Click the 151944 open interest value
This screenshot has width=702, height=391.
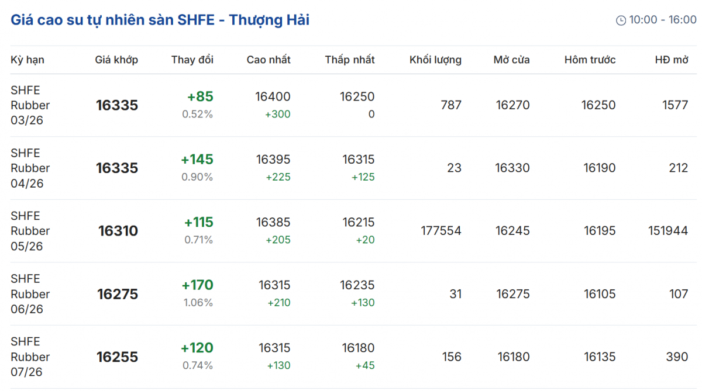click(x=668, y=231)
